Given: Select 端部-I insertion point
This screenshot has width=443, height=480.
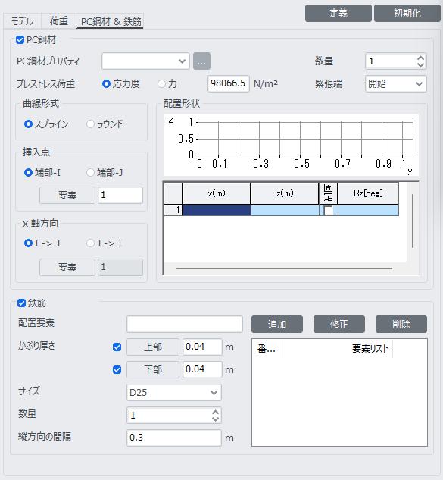Looking at the screenshot, I should [x=28, y=173].
